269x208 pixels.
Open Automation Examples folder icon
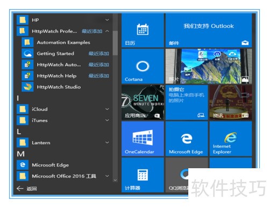coord(27,42)
